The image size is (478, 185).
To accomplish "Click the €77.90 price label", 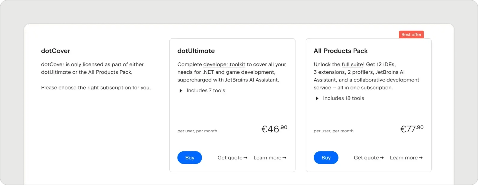I will pos(412,129).
